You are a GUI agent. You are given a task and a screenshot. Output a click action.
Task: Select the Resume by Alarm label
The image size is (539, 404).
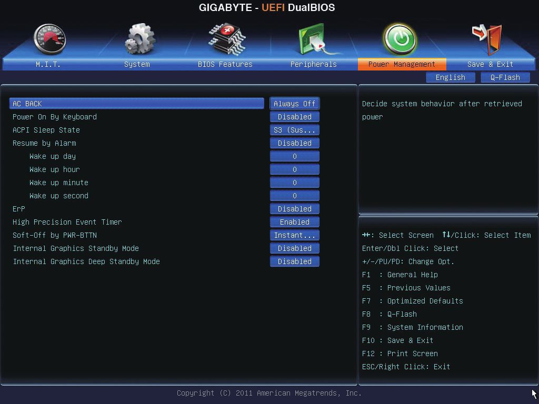click(x=44, y=143)
